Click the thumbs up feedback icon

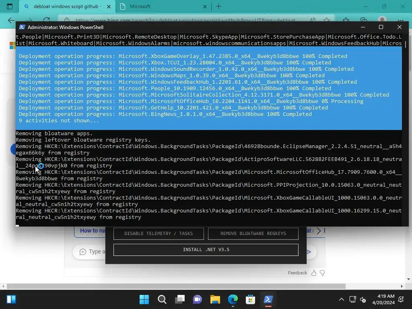click(314, 273)
